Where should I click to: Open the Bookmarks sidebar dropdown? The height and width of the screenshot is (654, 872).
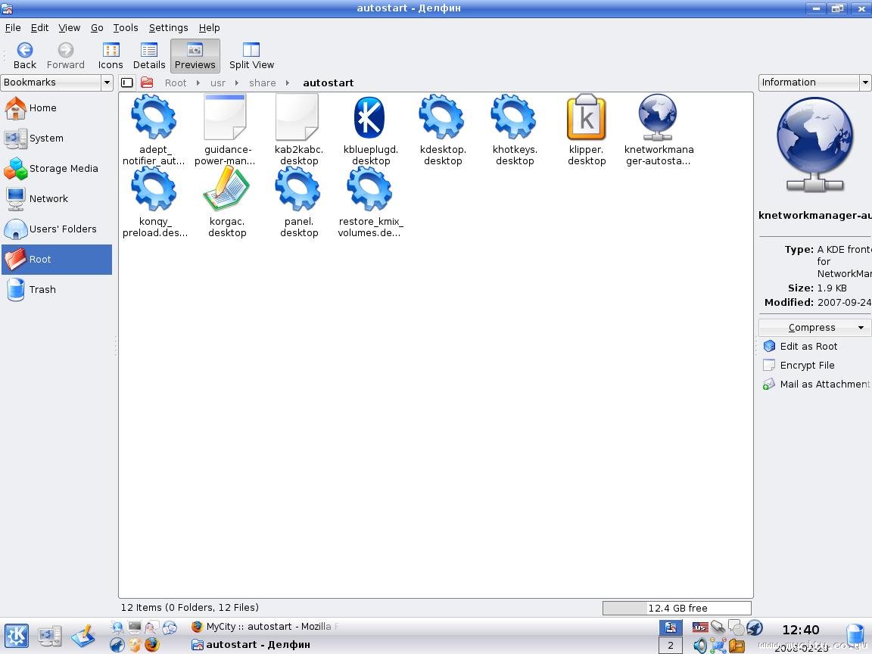pos(107,83)
